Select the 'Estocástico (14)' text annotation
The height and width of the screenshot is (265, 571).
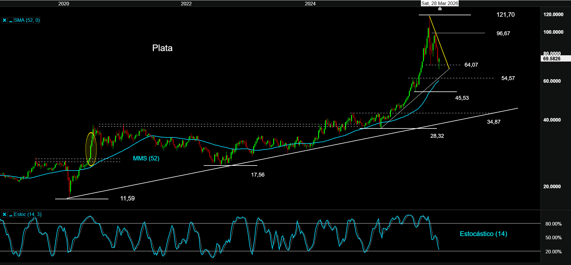pyautogui.click(x=483, y=234)
